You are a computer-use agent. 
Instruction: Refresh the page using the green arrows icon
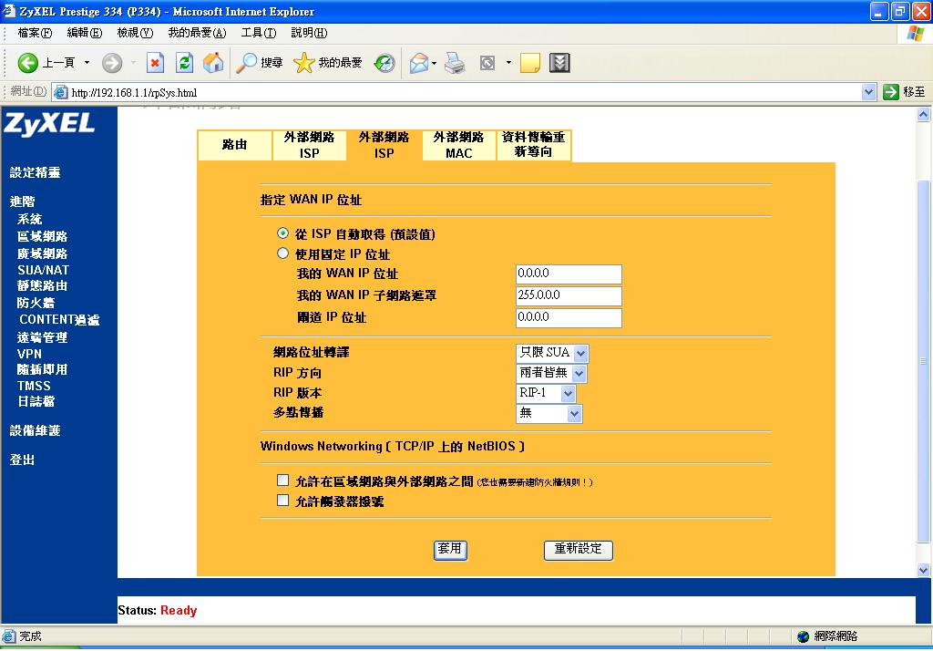tap(184, 63)
